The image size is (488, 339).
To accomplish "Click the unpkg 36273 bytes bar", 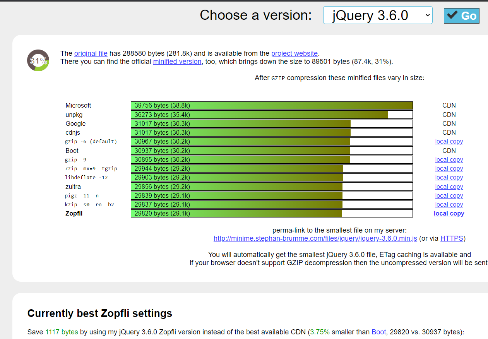I will coord(272,115).
